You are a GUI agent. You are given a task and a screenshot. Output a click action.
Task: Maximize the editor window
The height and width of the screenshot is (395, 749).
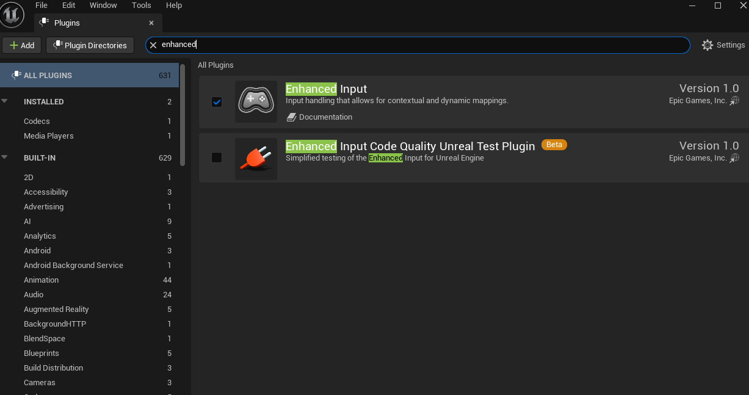coord(718,5)
